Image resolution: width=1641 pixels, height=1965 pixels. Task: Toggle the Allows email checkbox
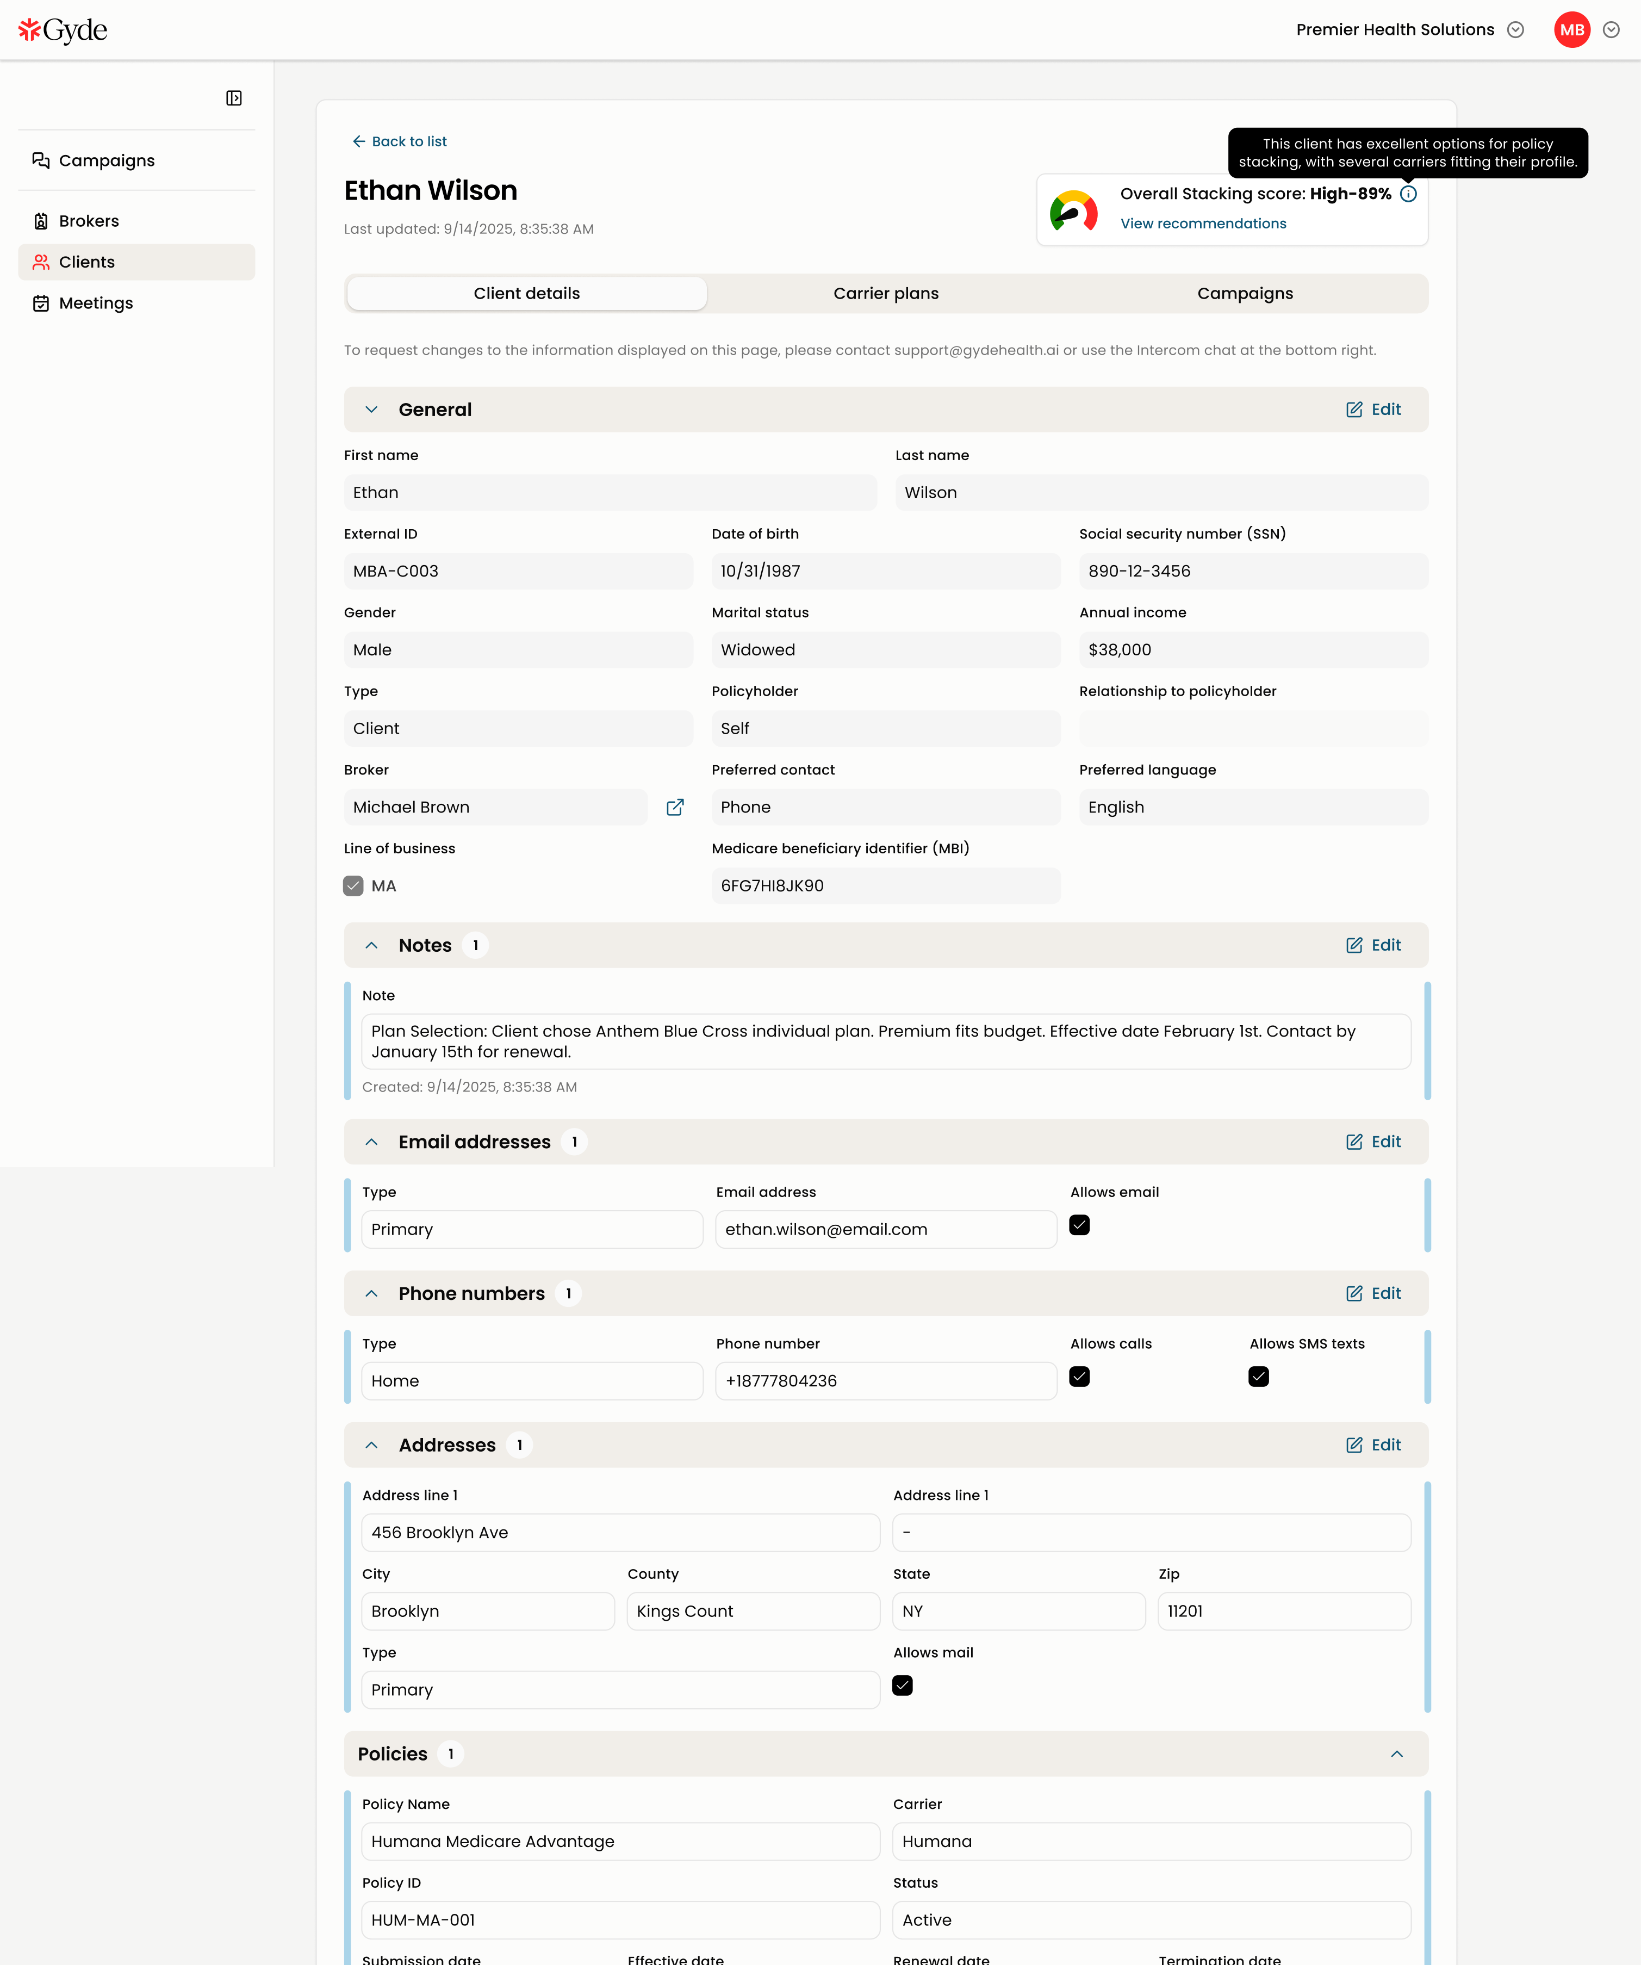1080,1225
